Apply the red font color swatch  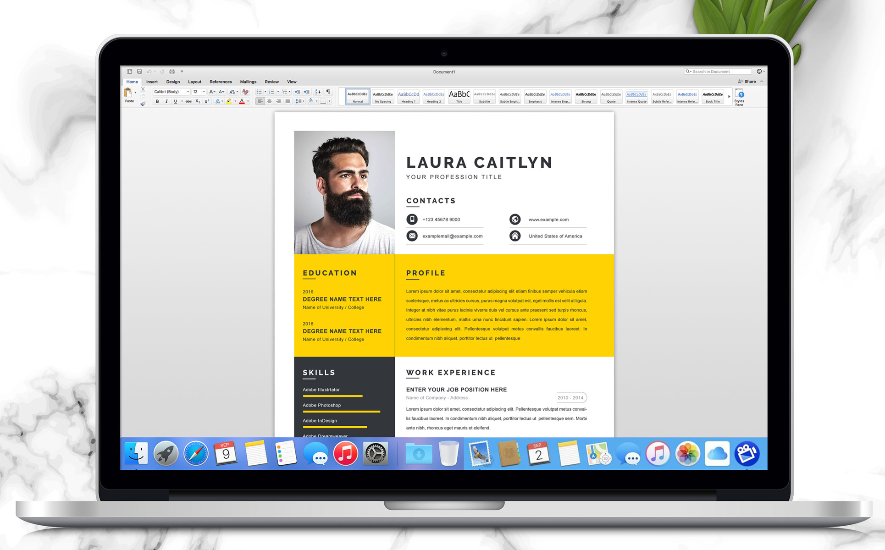pos(242,101)
